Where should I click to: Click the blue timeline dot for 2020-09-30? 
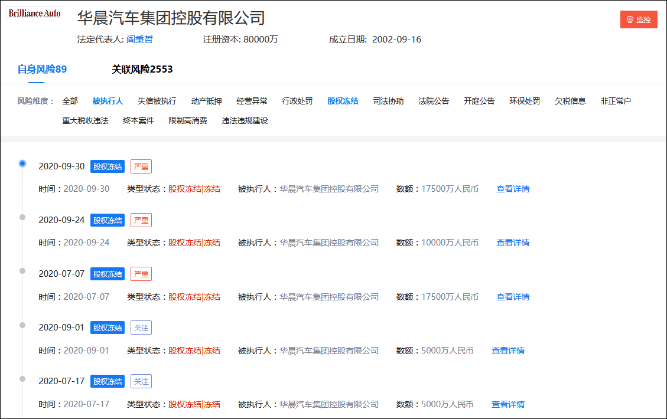(x=22, y=163)
